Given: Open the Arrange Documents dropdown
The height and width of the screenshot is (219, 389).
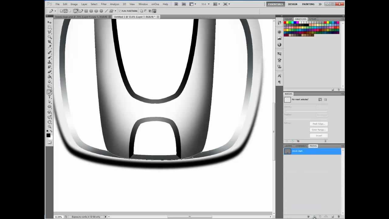Looking at the screenshot, I should (x=216, y=4).
